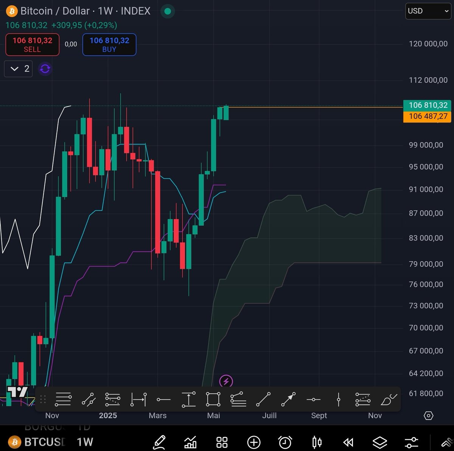Select the plain trend line tool
This screenshot has width=454, height=451.
pyautogui.click(x=263, y=399)
